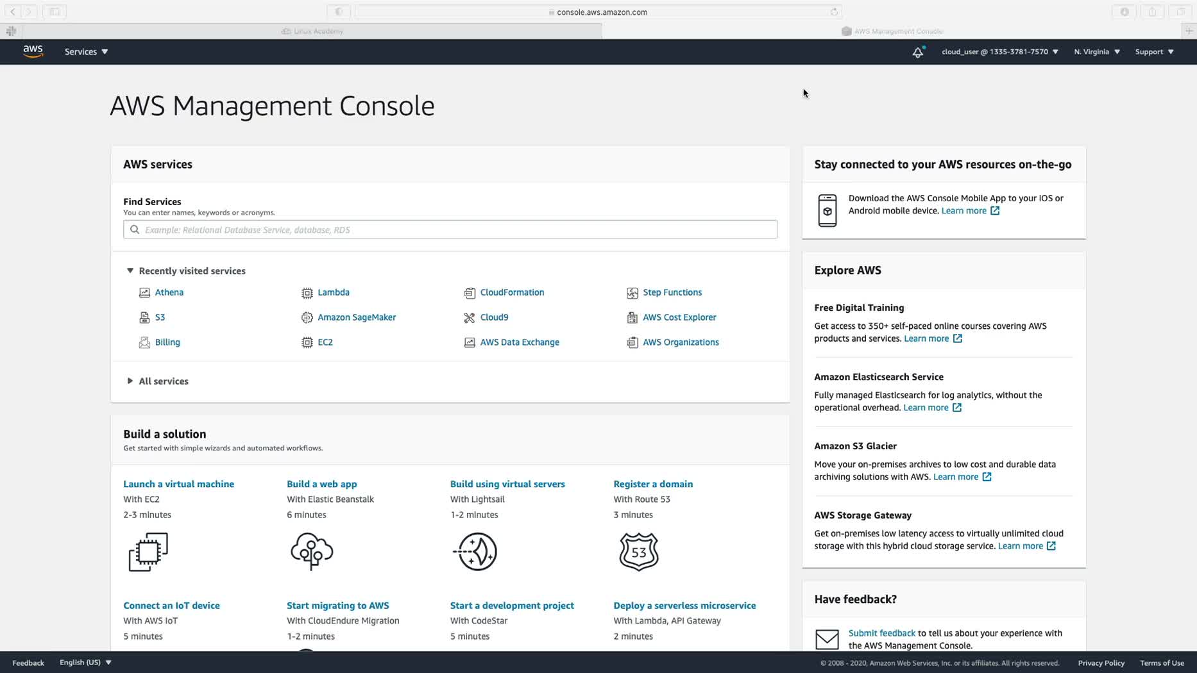
Task: Open the Build a web app link
Action: point(322,485)
